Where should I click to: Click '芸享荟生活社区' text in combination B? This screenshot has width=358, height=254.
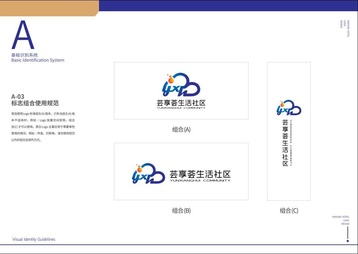(200, 174)
